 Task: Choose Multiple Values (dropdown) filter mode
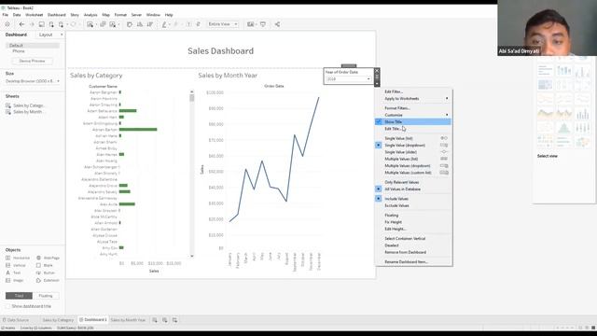pyautogui.click(x=413, y=166)
